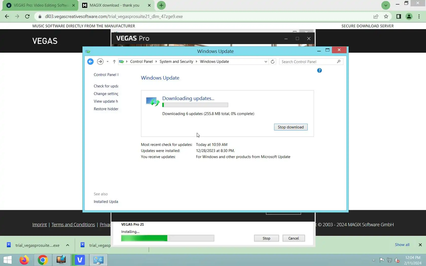The image size is (426, 266).
Task: Click the Stop download button
Action: click(291, 127)
